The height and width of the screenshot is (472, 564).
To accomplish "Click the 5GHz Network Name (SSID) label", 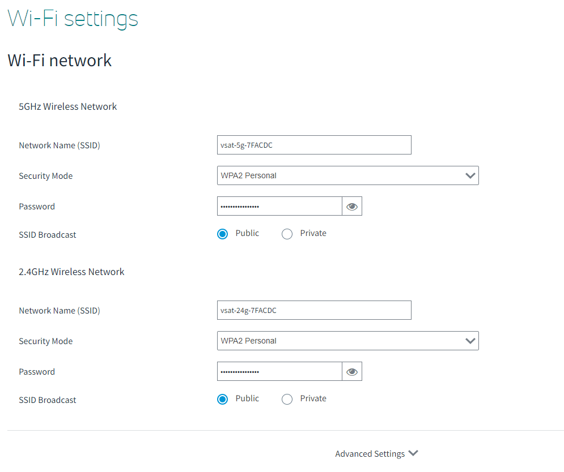I will [59, 145].
